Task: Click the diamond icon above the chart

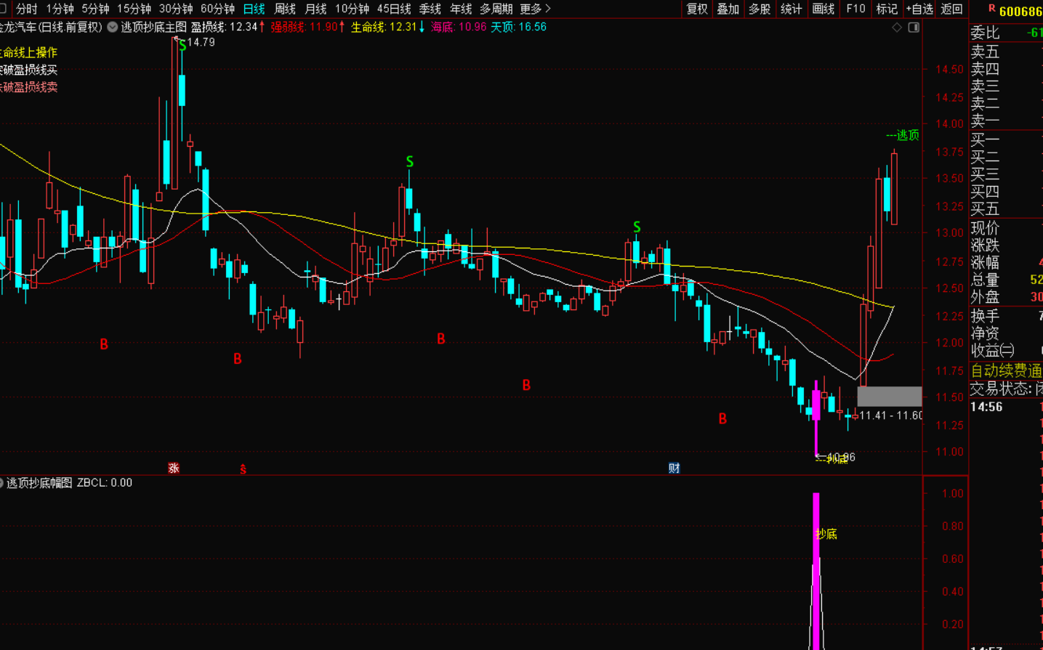Action: [897, 28]
